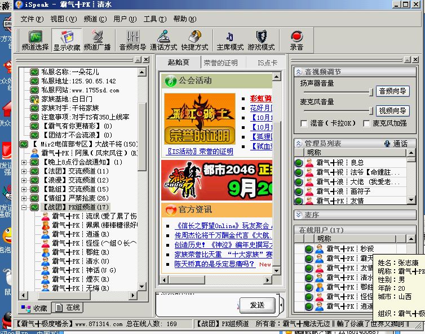The height and width of the screenshot is (334, 425).
Task: Collapse the 音视频调节 section
Action: pyautogui.click(x=298, y=72)
